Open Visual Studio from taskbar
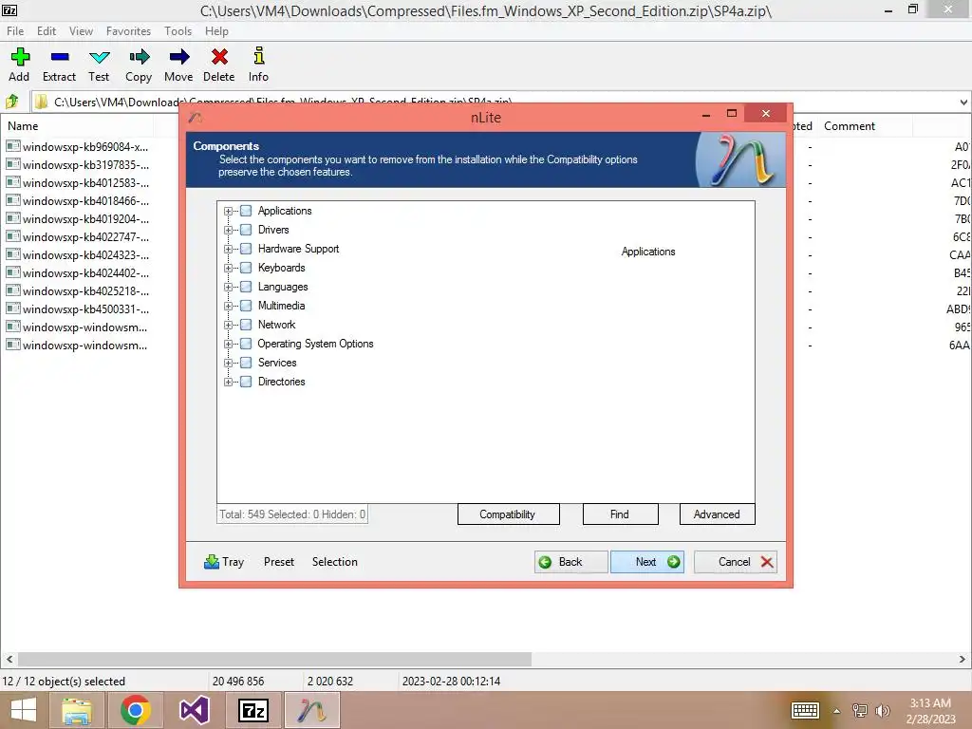This screenshot has height=729, width=972. 194,710
